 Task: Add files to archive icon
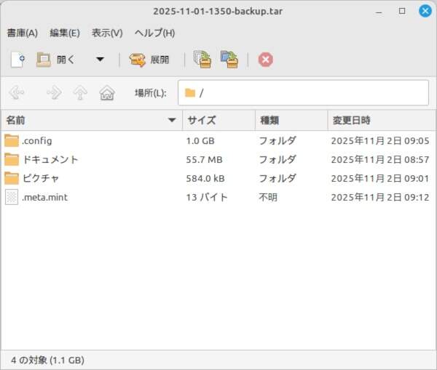tap(202, 60)
